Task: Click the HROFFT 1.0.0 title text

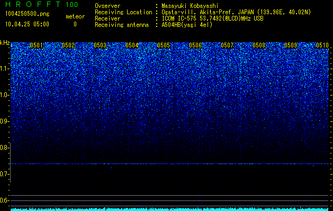Action: (x=42, y=4)
